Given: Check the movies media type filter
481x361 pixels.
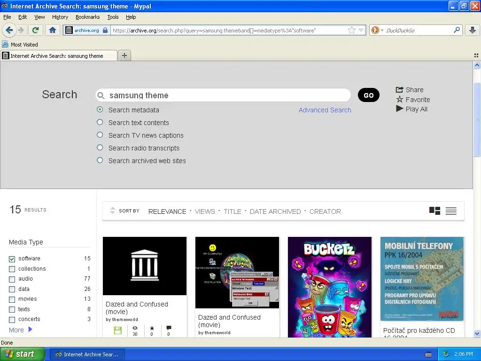Looking at the screenshot, I should [x=12, y=299].
